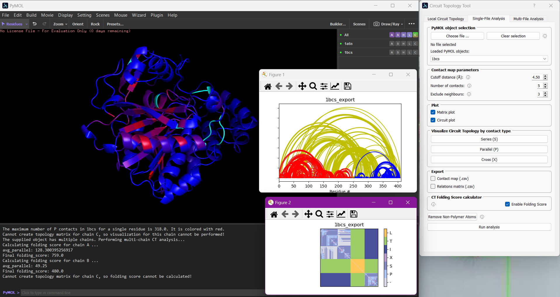
Task: Open the Draw/Ray dropdown
Action: [388, 24]
